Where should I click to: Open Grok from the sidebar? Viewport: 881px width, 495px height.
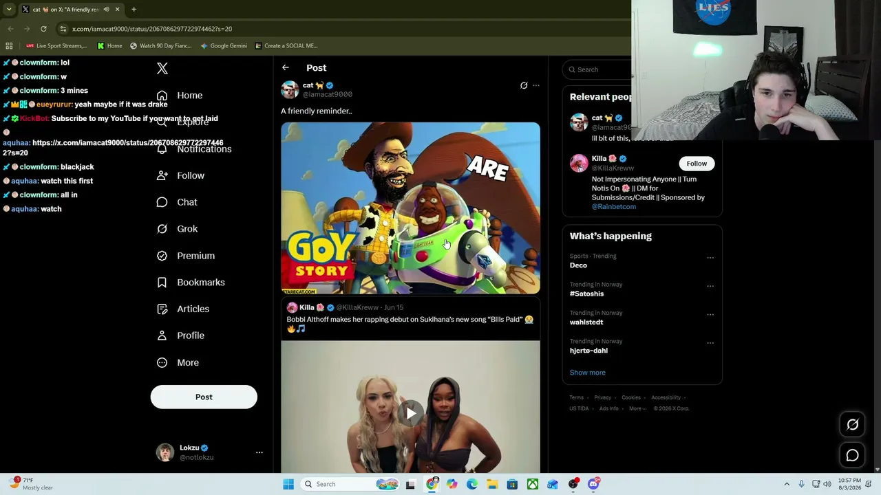(x=177, y=229)
